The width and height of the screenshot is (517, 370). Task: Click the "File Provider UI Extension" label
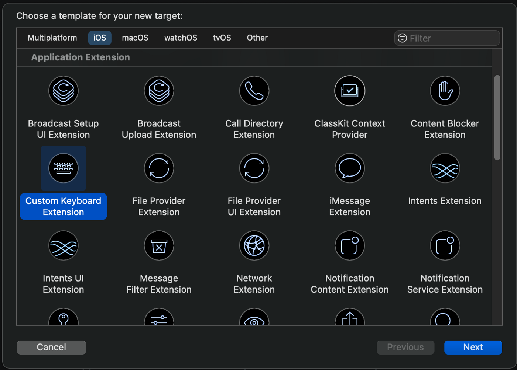click(x=254, y=206)
